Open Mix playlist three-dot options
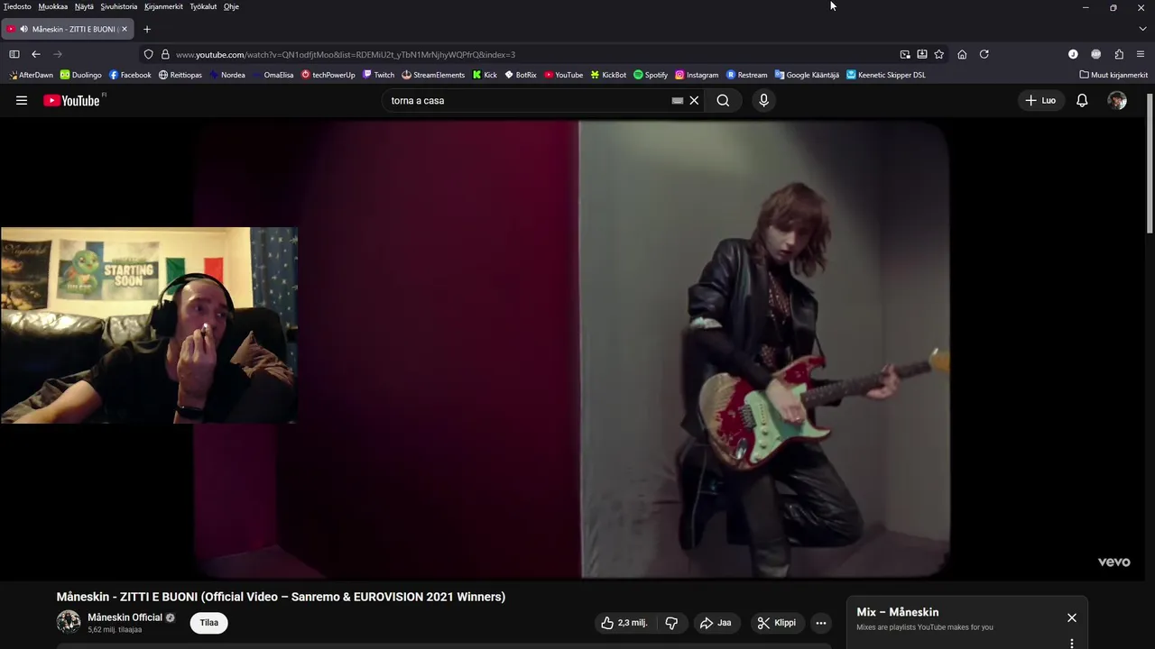The height and width of the screenshot is (649, 1155). pos(1072,644)
